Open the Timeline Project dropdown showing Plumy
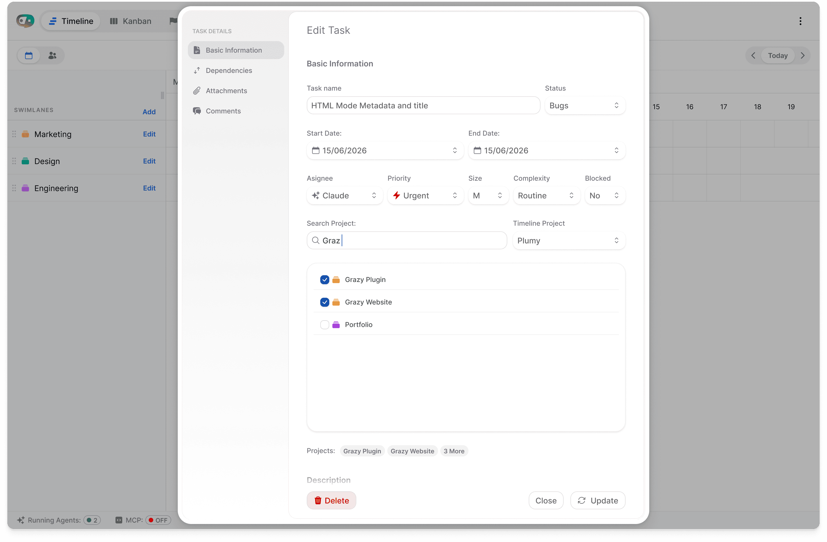Screen dimensions: 827x542 point(569,240)
